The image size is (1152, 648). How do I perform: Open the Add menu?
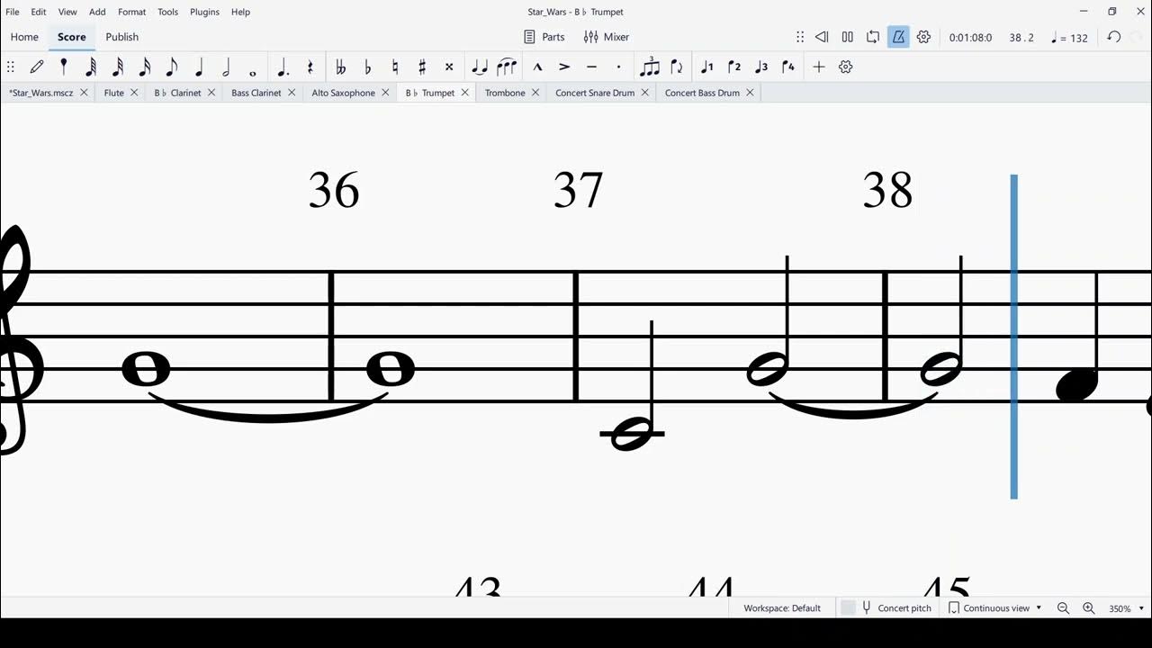(x=97, y=12)
